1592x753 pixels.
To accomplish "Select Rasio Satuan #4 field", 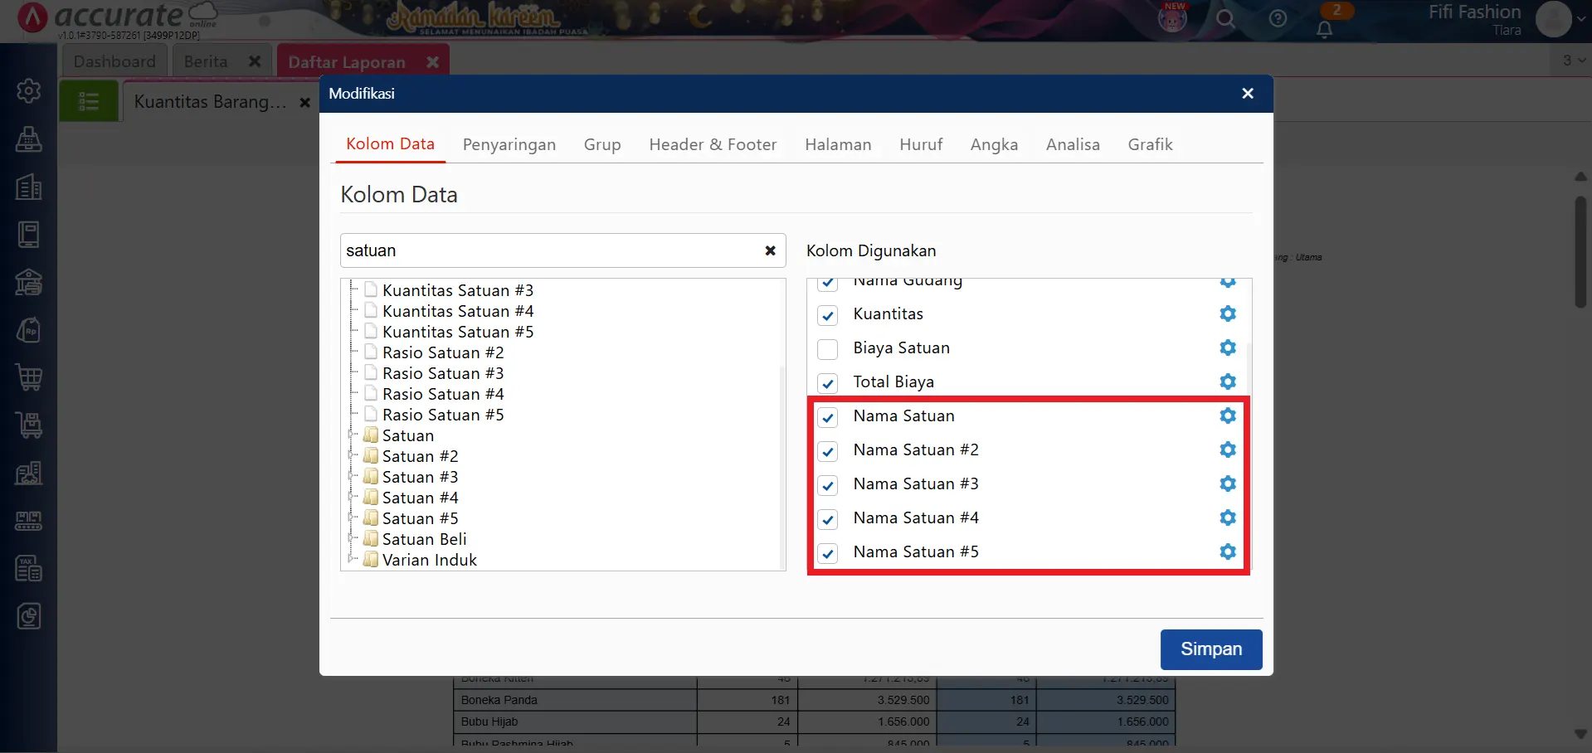I will [x=442, y=394].
